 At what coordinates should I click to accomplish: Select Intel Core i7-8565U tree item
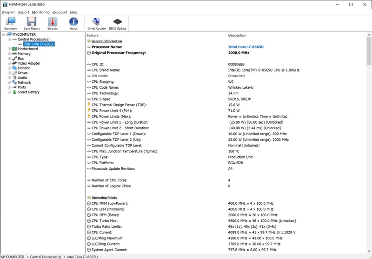point(39,44)
